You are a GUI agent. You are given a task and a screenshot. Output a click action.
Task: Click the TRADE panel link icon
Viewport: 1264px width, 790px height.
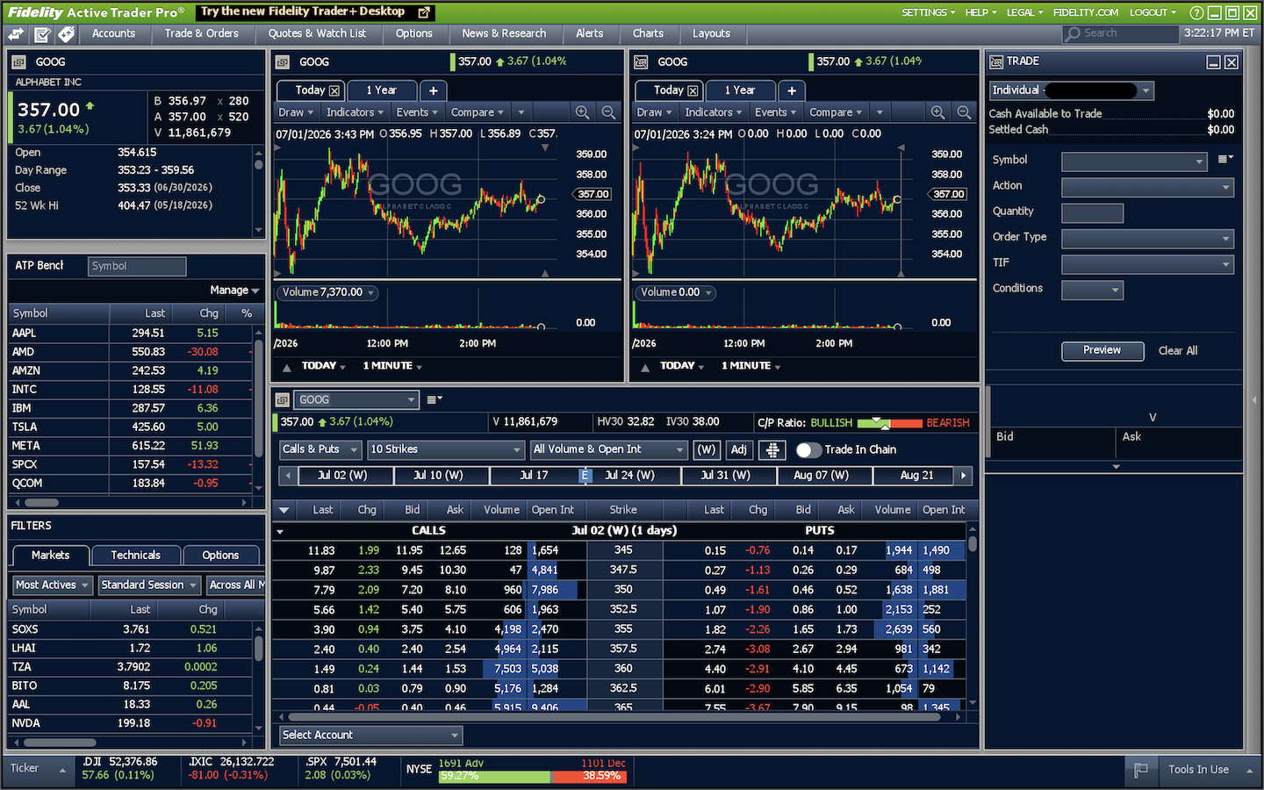(996, 61)
